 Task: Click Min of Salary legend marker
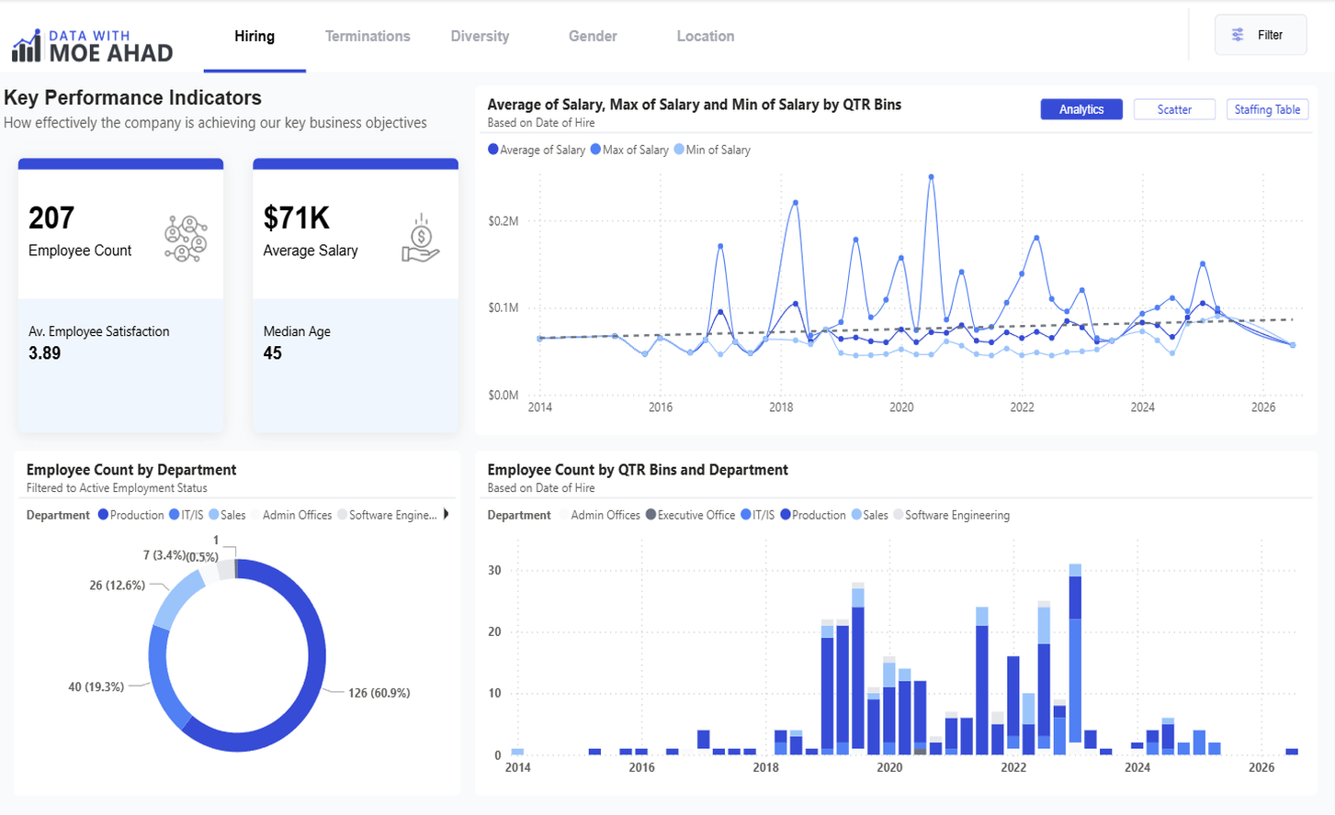coord(679,150)
